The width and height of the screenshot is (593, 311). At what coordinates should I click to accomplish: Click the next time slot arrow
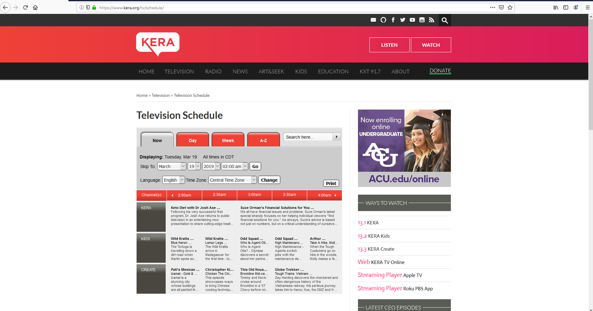[x=335, y=195]
